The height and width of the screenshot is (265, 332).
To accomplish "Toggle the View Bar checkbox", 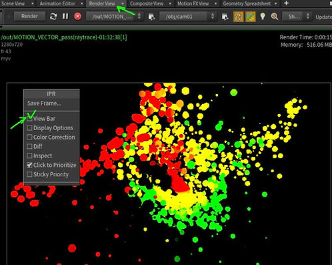I will point(29,119).
